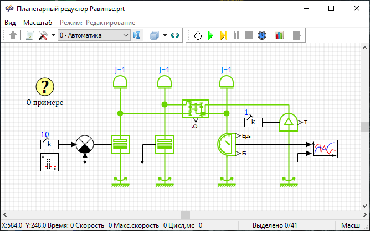Open dropdown arrow beside tools icon
Screen dimensions: 370x231
[53, 35]
